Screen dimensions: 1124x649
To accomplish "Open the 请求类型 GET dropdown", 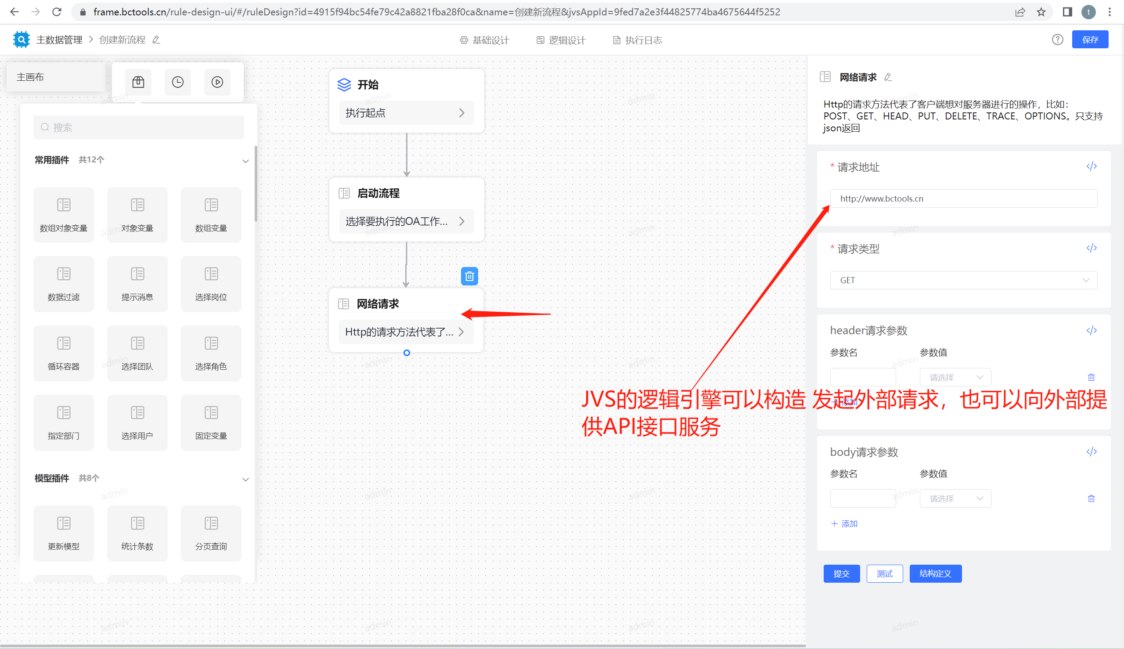I will tap(964, 280).
